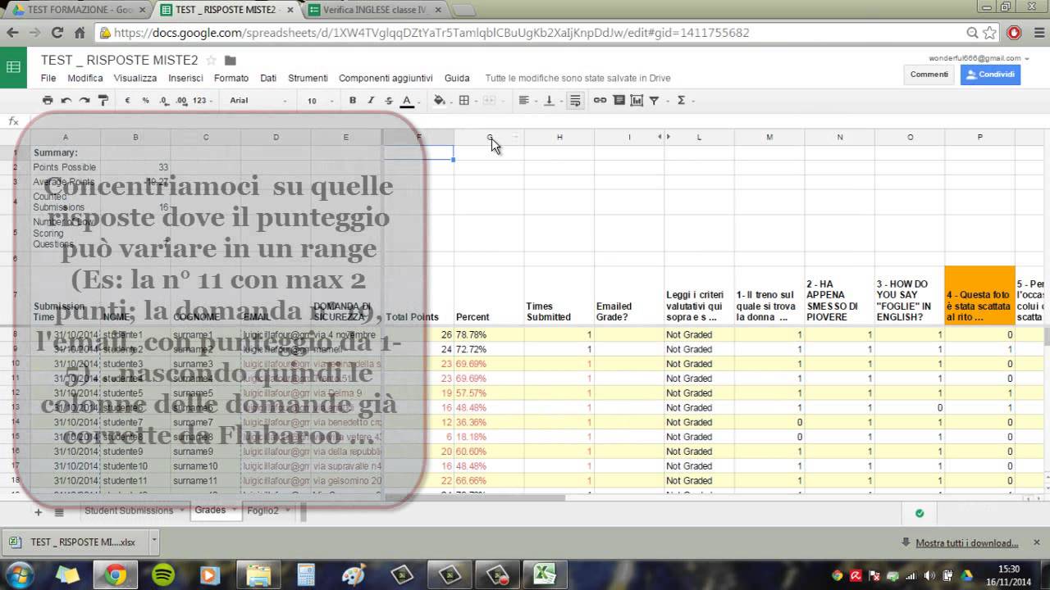Toggle text wrapping
Viewport: 1050px width, 590px height.
(575, 100)
